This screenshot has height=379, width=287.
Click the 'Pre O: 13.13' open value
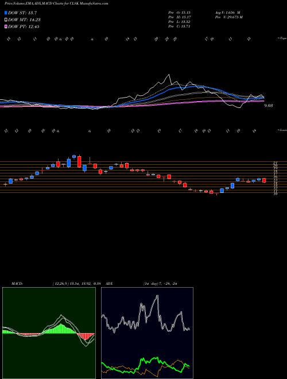coord(180,13)
